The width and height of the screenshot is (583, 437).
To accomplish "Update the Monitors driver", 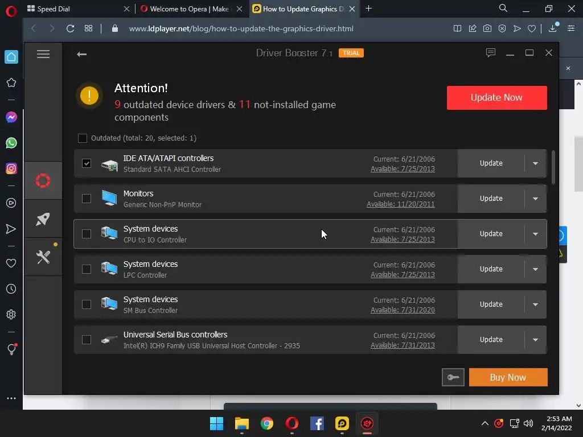I will (491, 199).
